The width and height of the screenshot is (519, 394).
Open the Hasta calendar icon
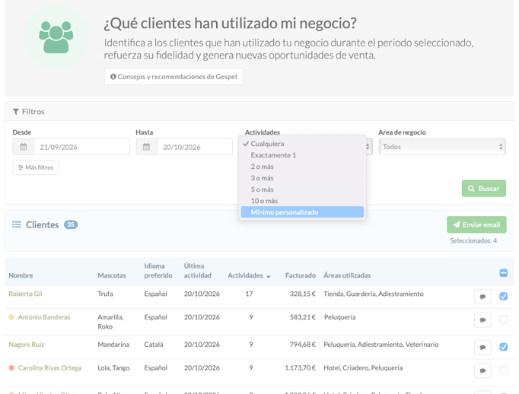tap(146, 147)
